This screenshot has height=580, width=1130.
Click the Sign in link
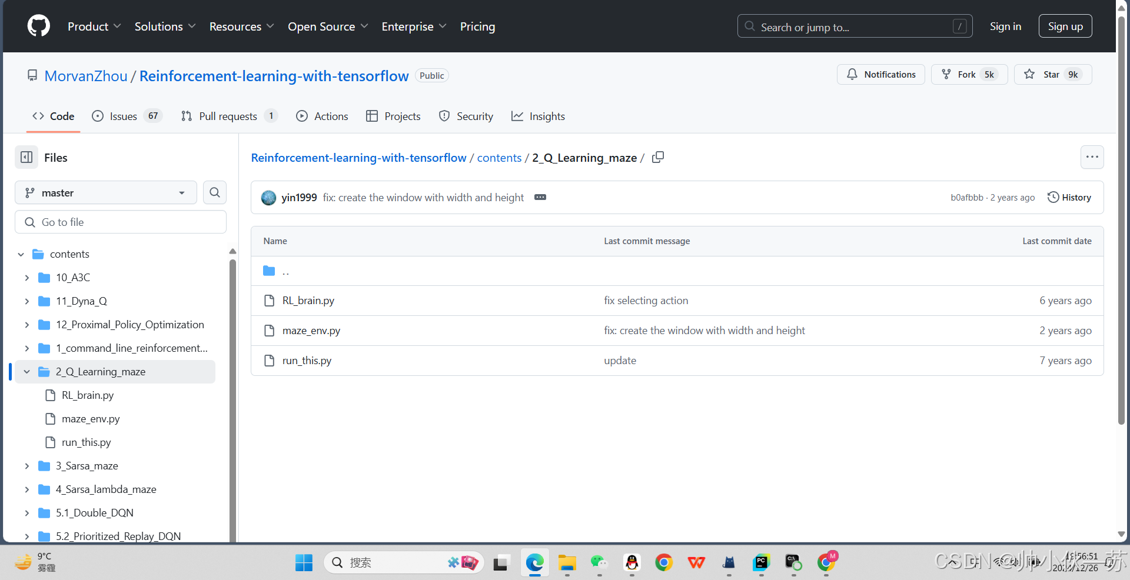[x=1005, y=26]
